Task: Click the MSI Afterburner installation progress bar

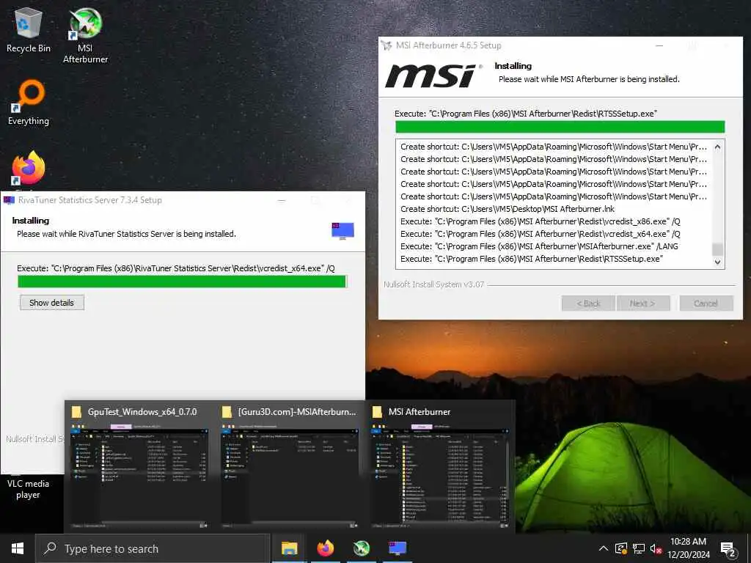Action: (x=560, y=126)
